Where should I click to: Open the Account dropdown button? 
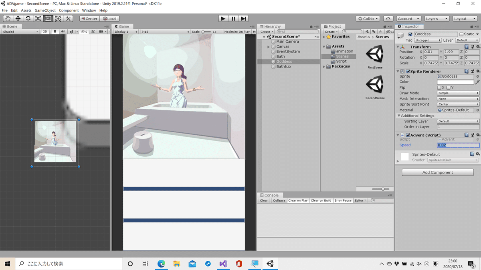coord(408,18)
